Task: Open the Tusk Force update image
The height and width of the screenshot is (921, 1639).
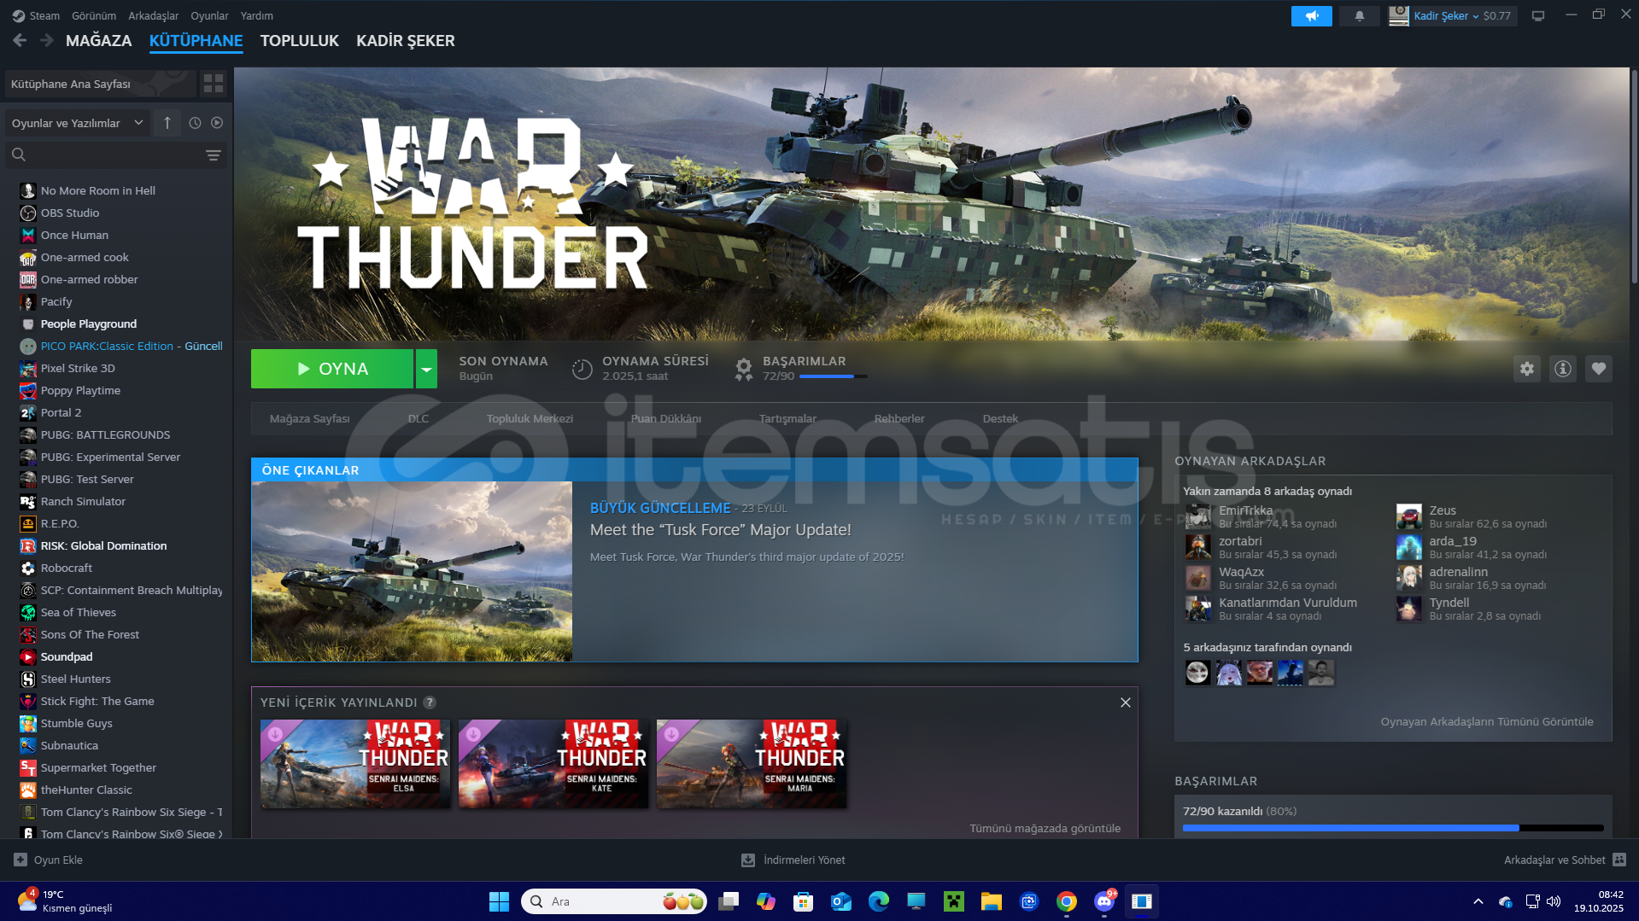Action: point(412,572)
